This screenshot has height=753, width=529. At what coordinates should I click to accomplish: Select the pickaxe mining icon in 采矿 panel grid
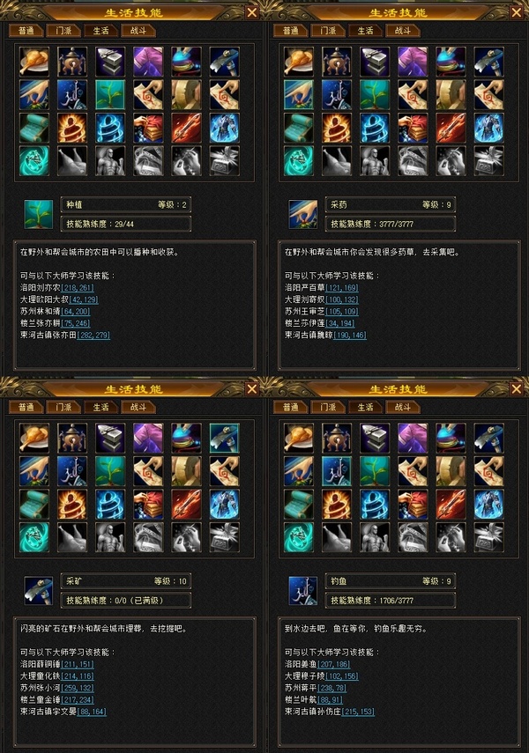224,438
